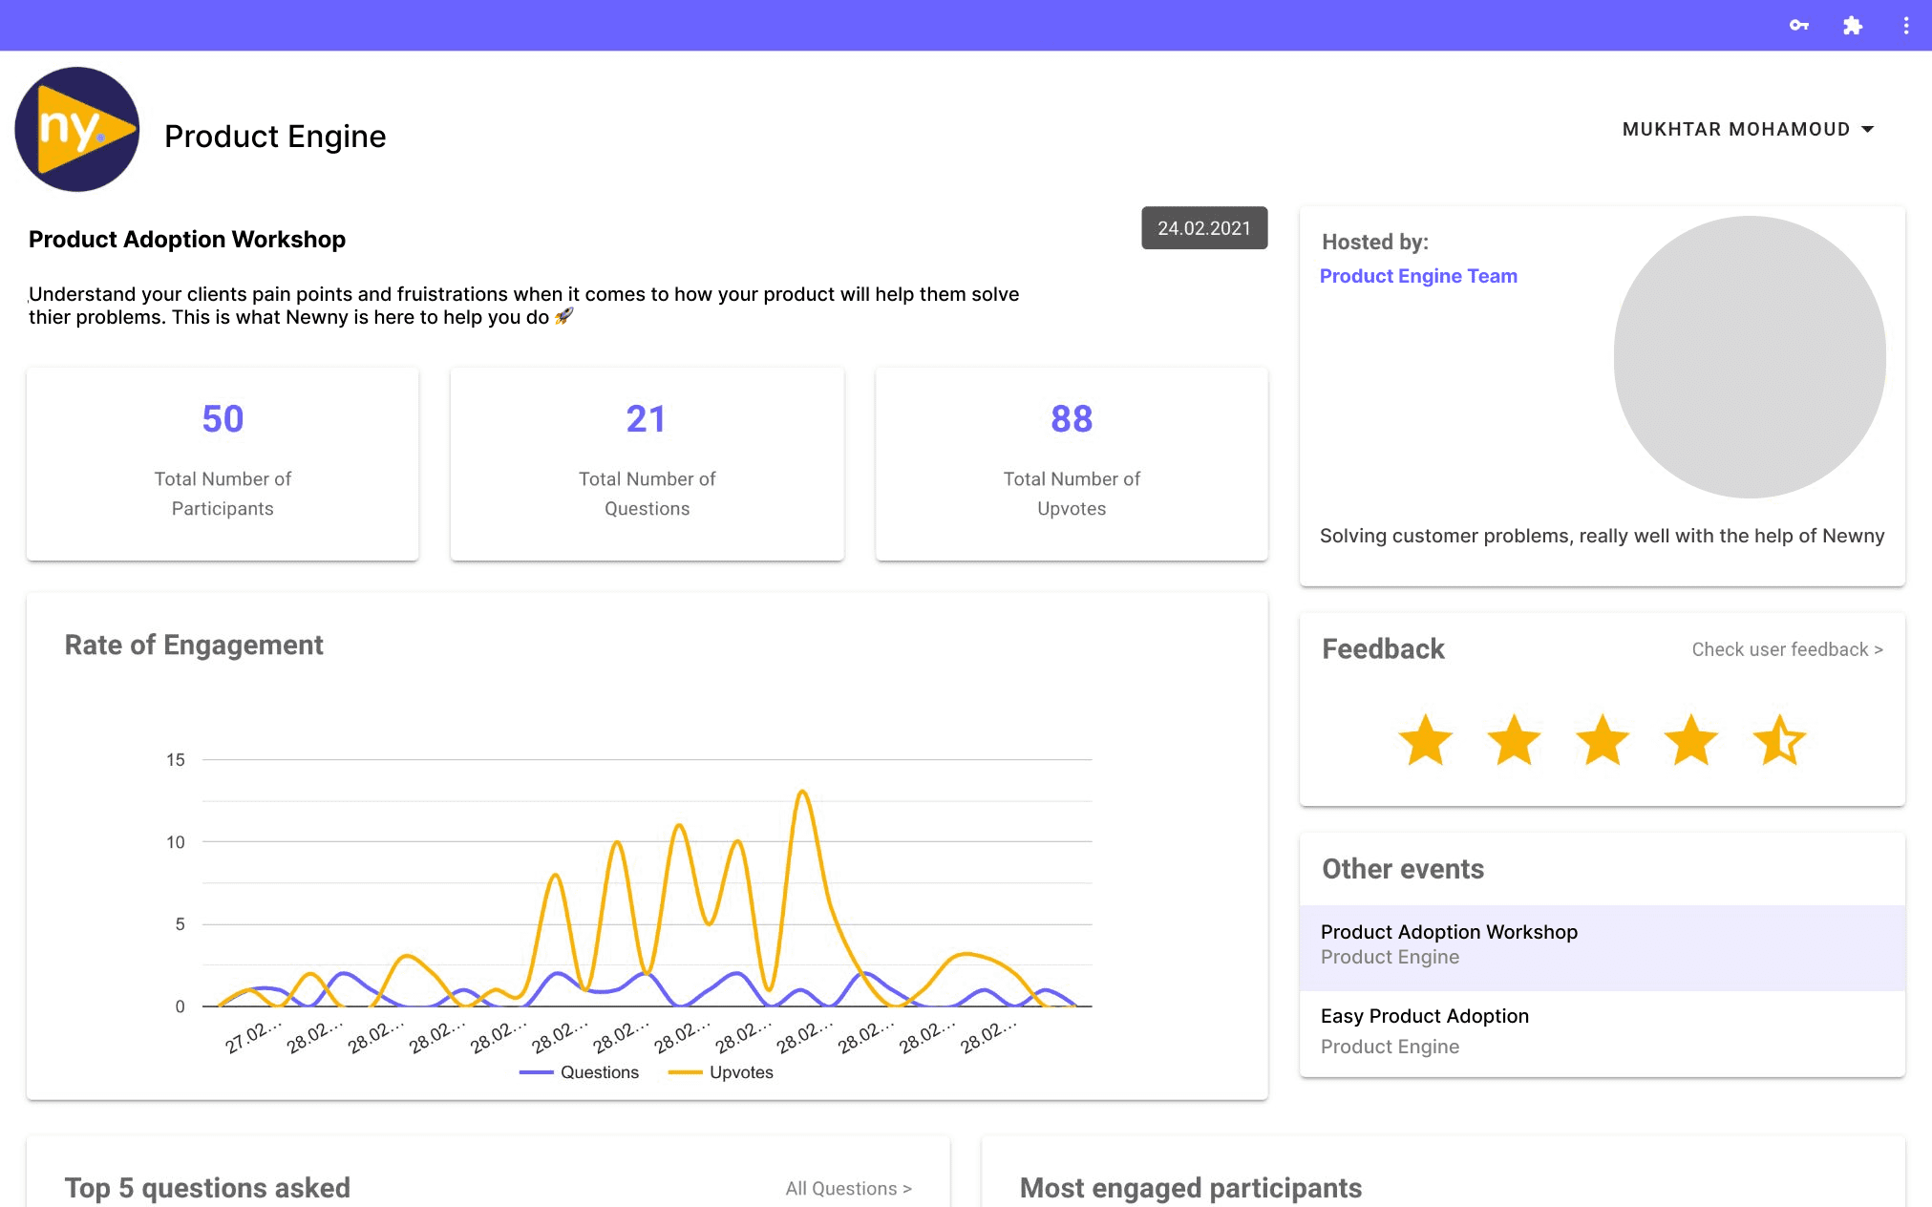Open the extensions puzzle icon
The image size is (1932, 1207).
[x=1853, y=26]
